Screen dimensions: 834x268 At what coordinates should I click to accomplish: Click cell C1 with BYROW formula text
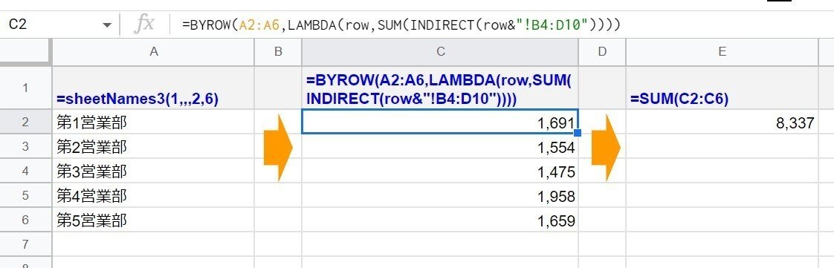pyautogui.click(x=440, y=88)
